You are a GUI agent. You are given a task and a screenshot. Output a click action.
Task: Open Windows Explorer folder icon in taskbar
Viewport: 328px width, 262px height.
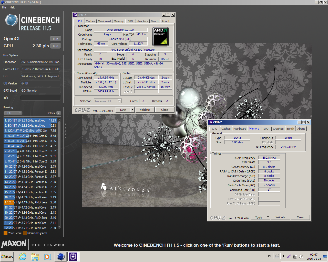(35, 256)
